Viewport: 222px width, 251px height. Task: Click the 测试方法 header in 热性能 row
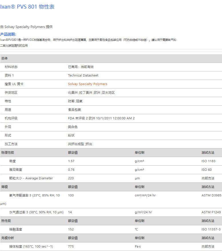[x=208, y=221]
